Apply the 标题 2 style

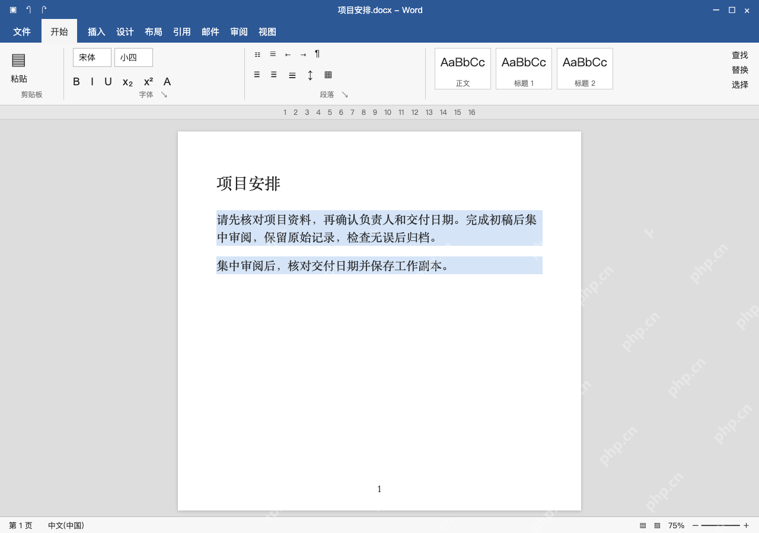click(x=585, y=69)
